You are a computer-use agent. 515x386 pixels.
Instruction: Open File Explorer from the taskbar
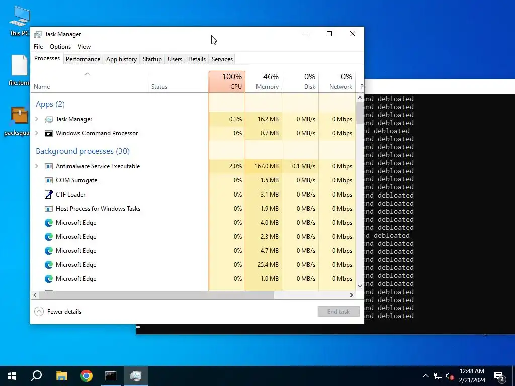click(61, 376)
